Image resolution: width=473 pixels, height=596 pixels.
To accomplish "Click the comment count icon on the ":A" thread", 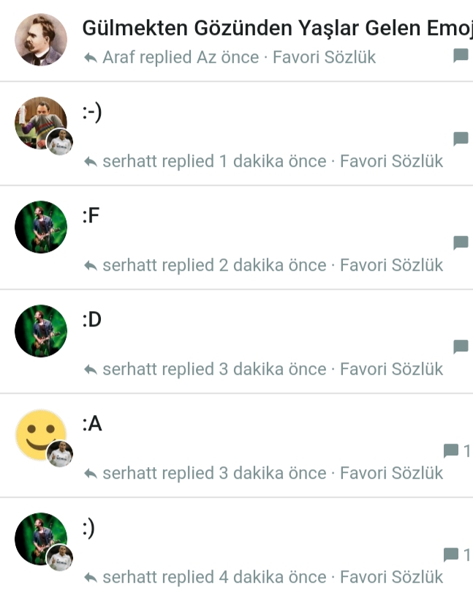I will pyautogui.click(x=452, y=451).
